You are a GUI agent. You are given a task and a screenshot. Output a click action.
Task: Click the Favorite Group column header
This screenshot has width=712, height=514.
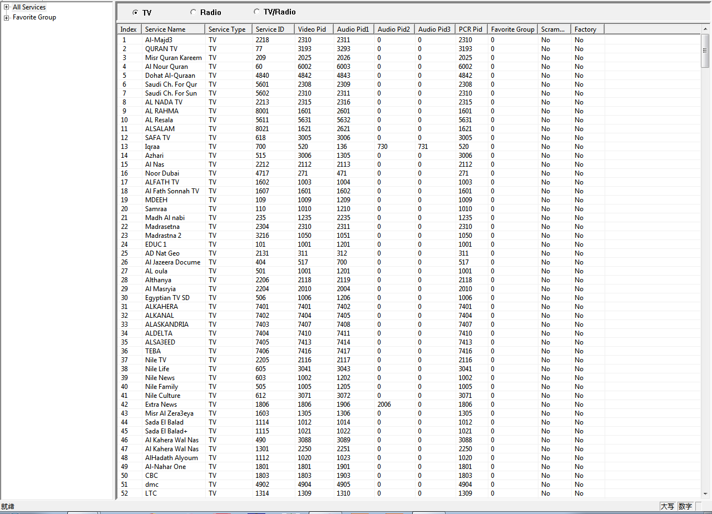pyautogui.click(x=512, y=29)
